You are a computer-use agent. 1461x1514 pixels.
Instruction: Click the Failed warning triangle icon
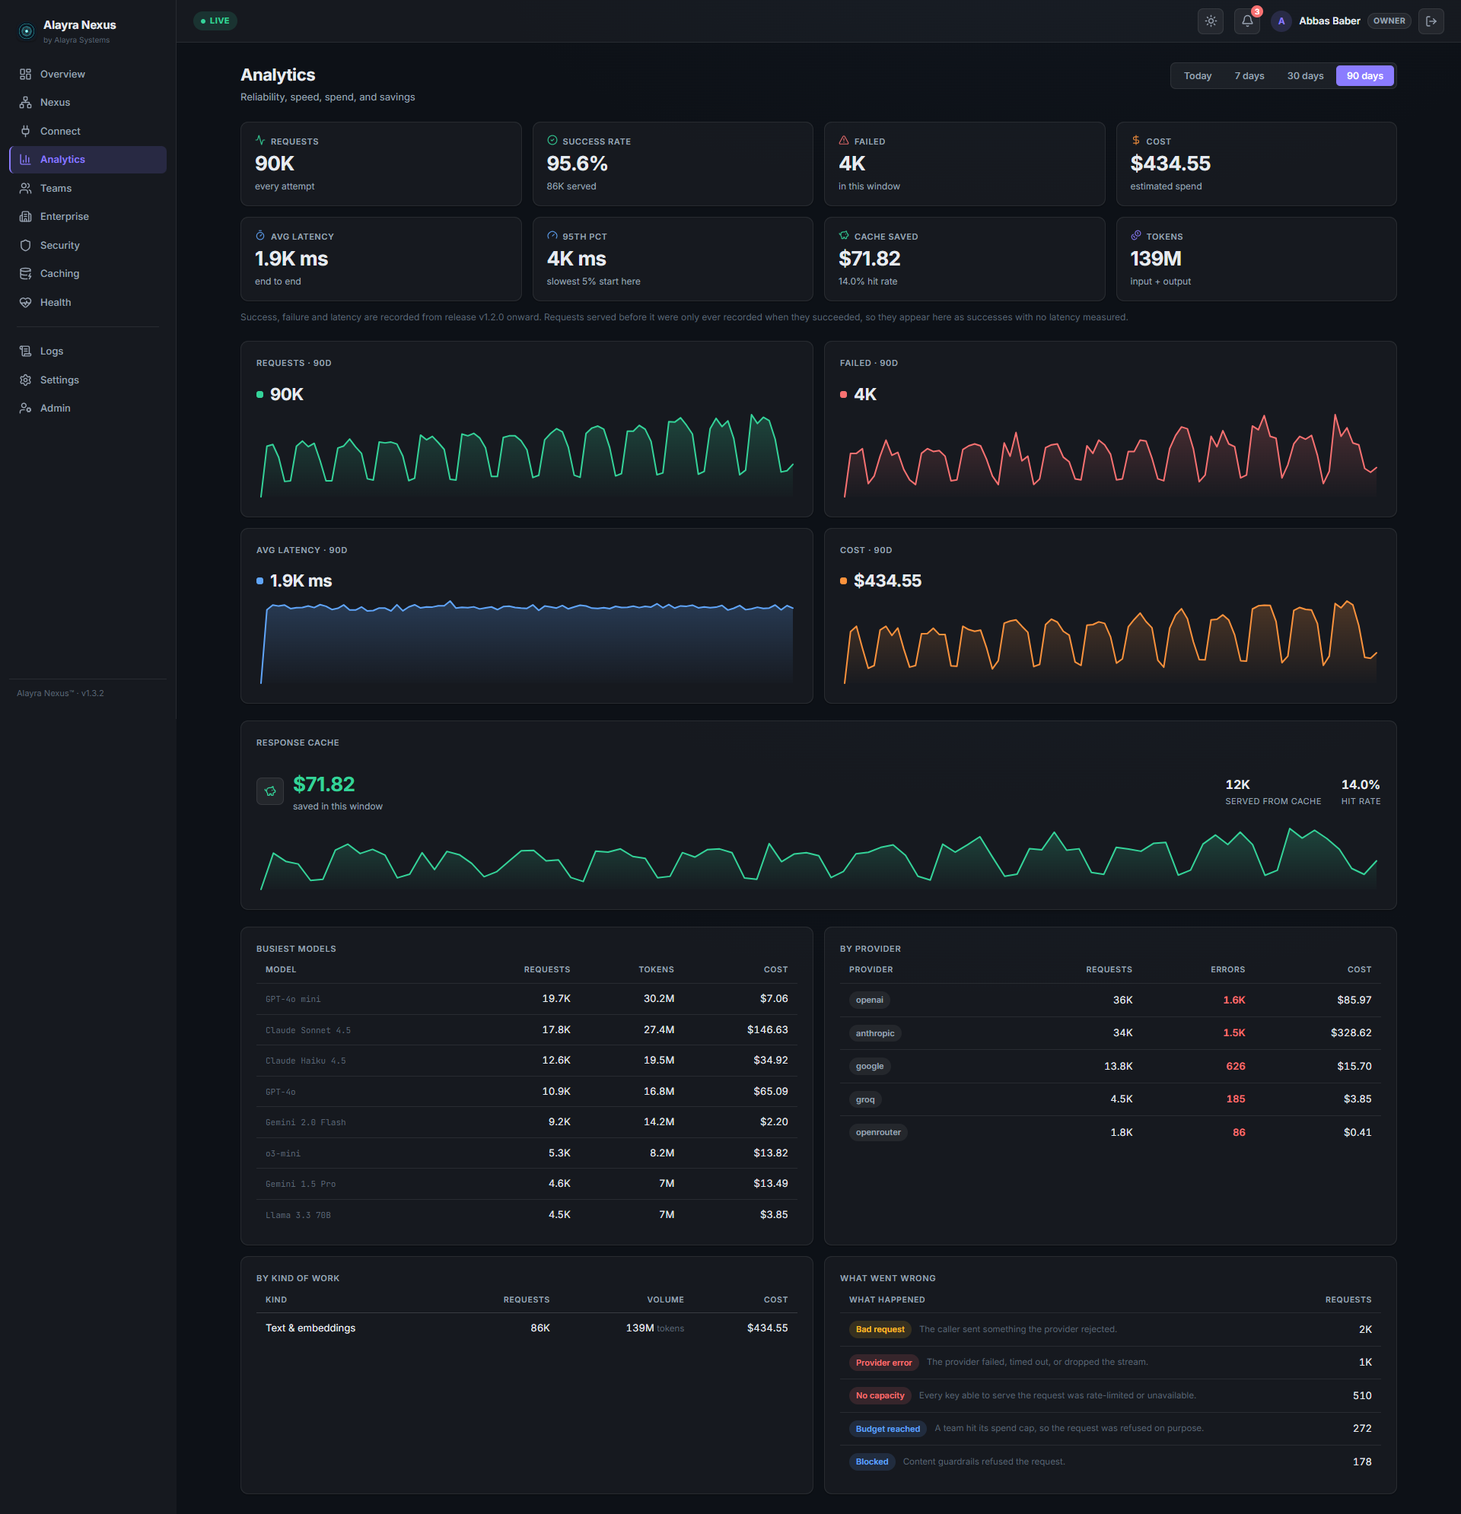point(844,141)
